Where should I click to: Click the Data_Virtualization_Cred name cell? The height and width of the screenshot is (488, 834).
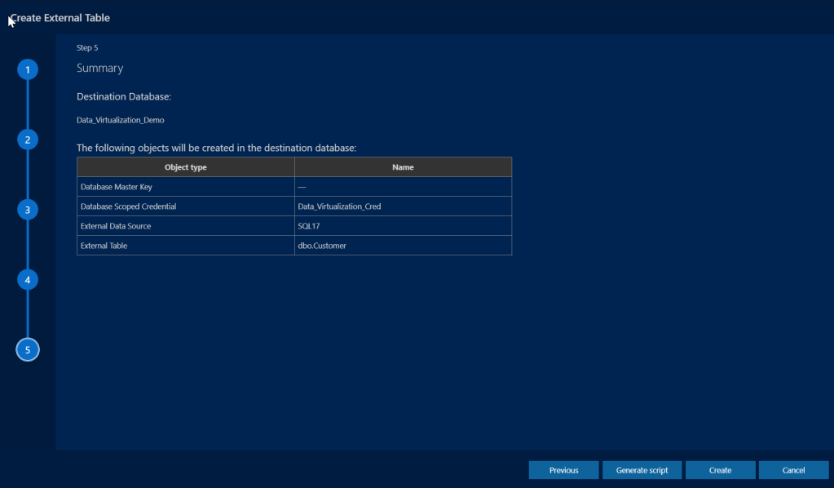pyautogui.click(x=339, y=206)
